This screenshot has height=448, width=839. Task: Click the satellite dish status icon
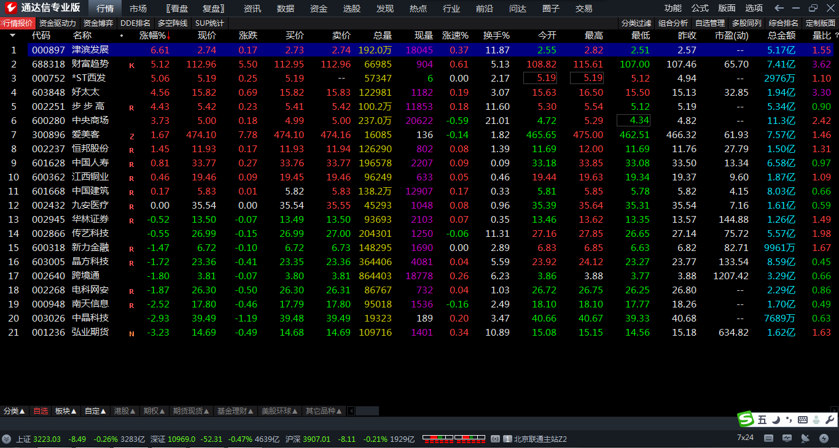point(806,438)
